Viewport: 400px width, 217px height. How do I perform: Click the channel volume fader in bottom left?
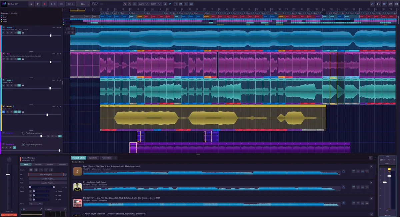(x=8, y=174)
